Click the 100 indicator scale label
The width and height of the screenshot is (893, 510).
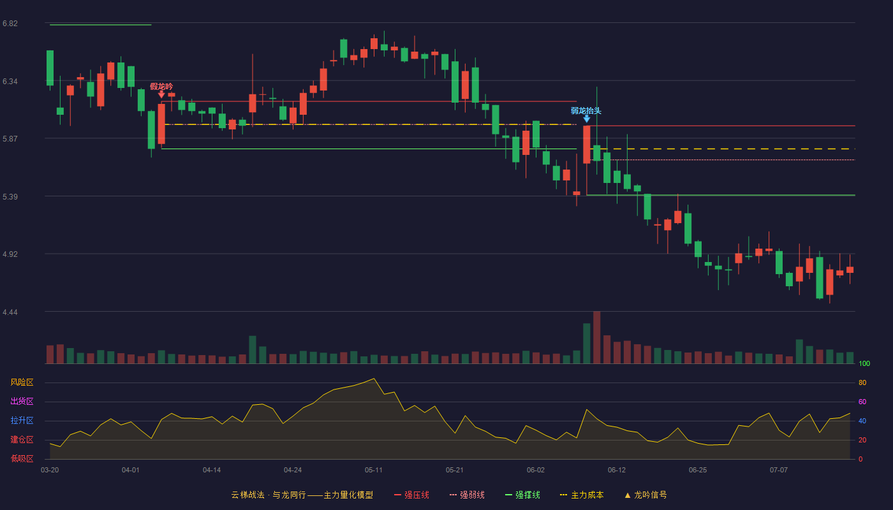(864, 363)
